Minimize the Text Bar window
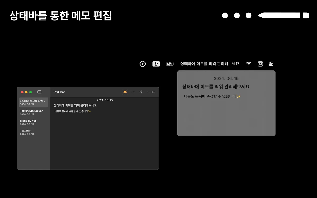The width and height of the screenshot is (317, 198). pos(26,92)
